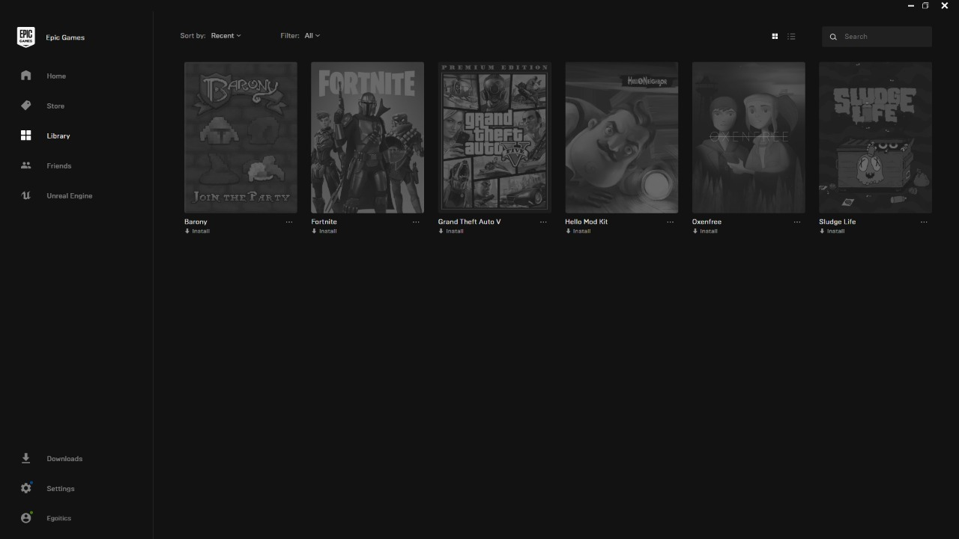Screen dimensions: 959x539
Task: Click the Grand Theft Auto V title text
Action: [x=470, y=222]
